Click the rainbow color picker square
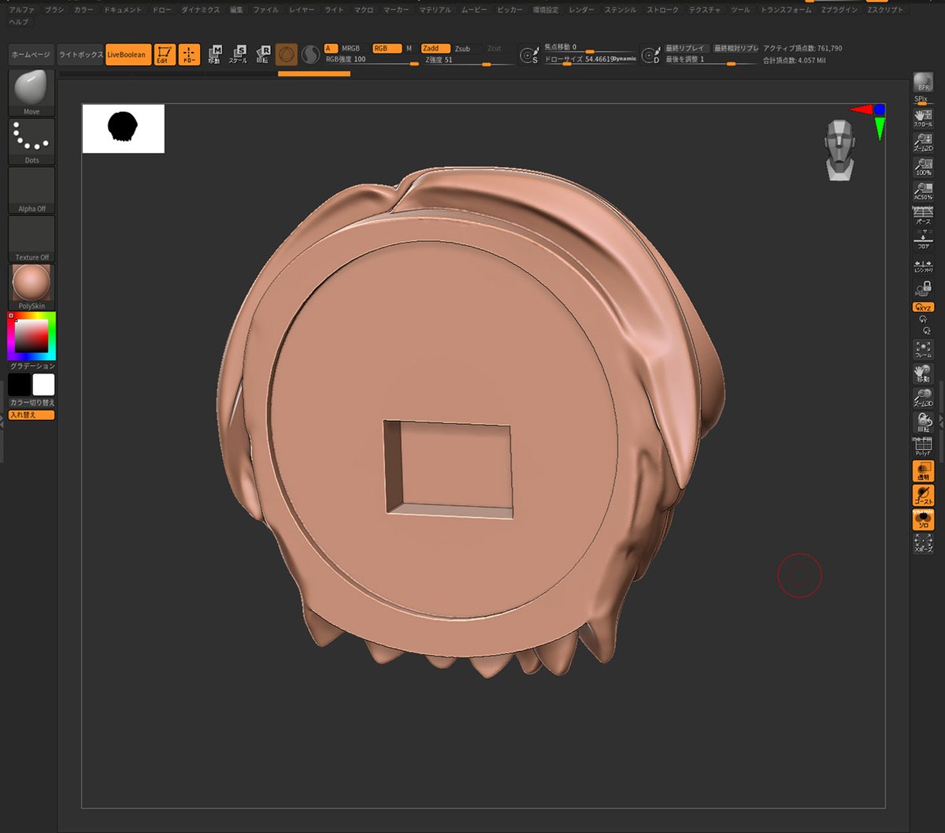 31,337
